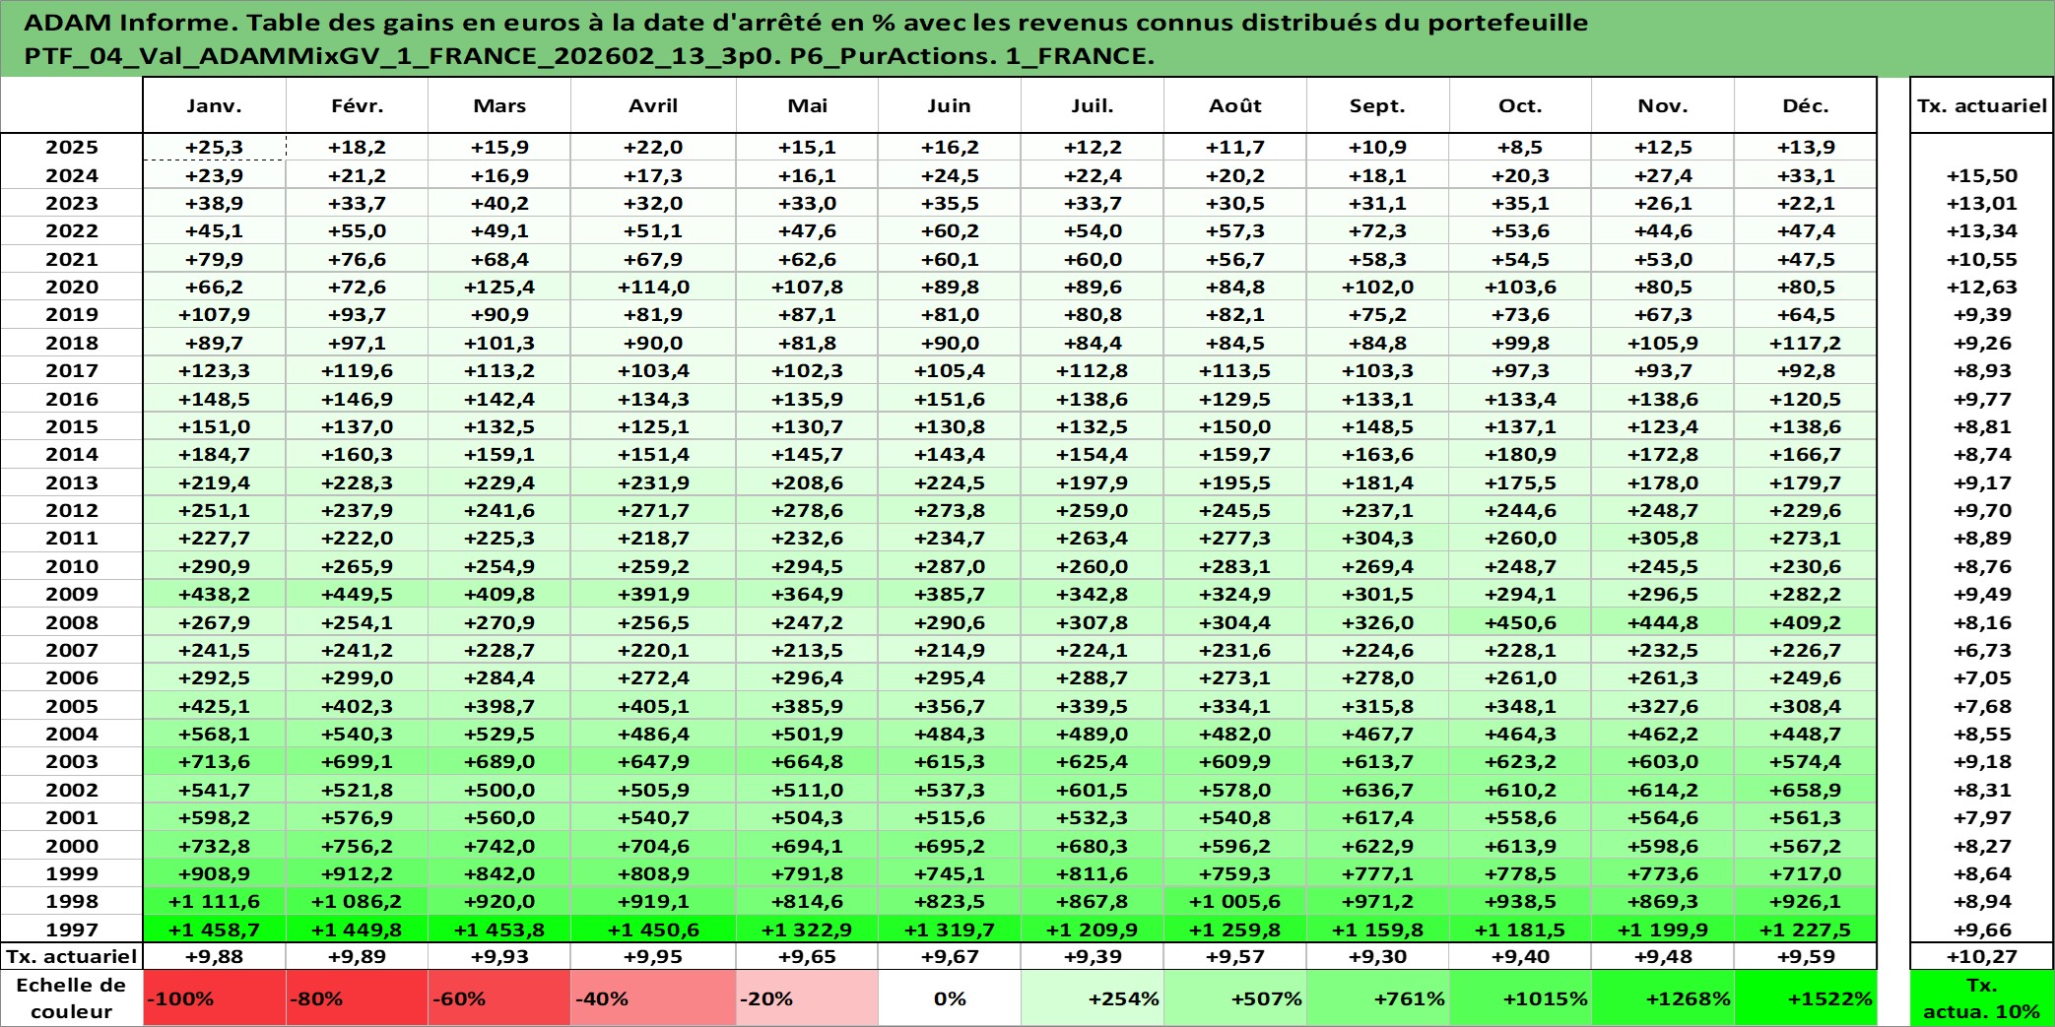Click the Nov. column header
The width and height of the screenshot is (2055, 1027).
click(1663, 105)
